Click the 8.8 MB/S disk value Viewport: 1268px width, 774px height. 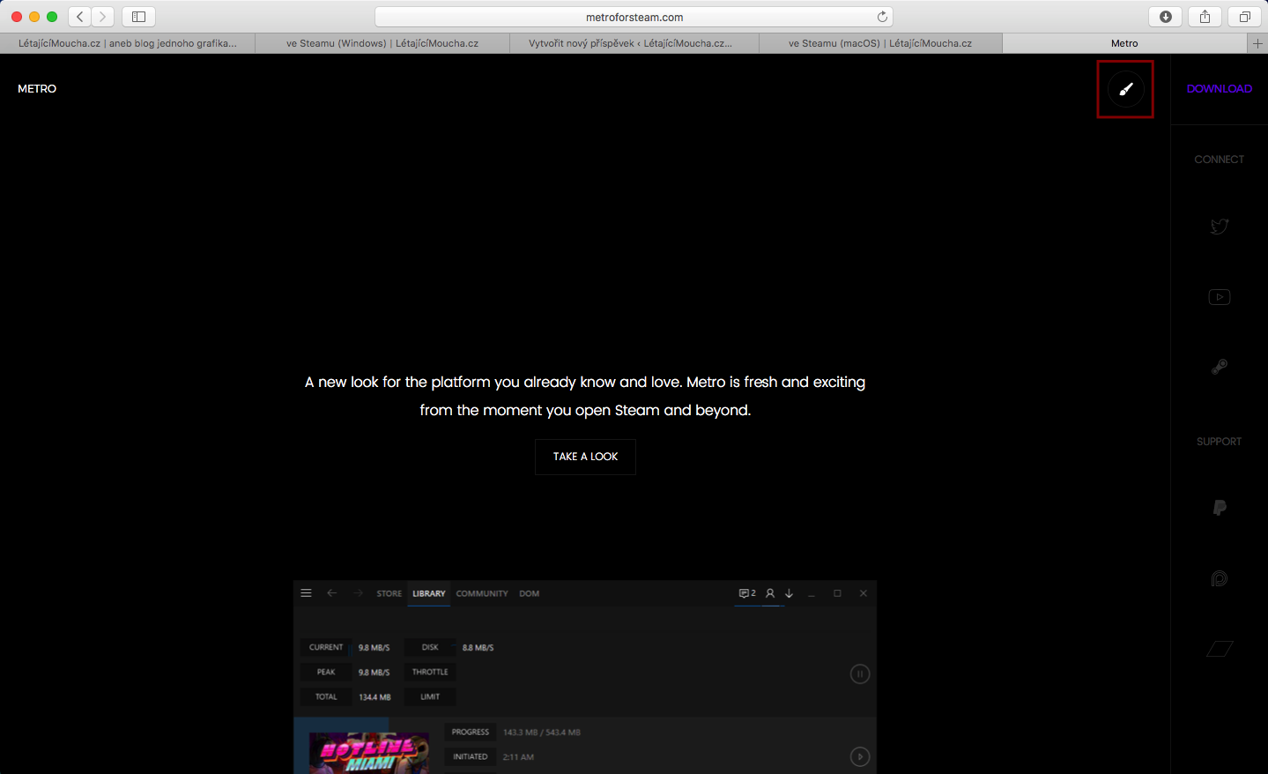(478, 648)
